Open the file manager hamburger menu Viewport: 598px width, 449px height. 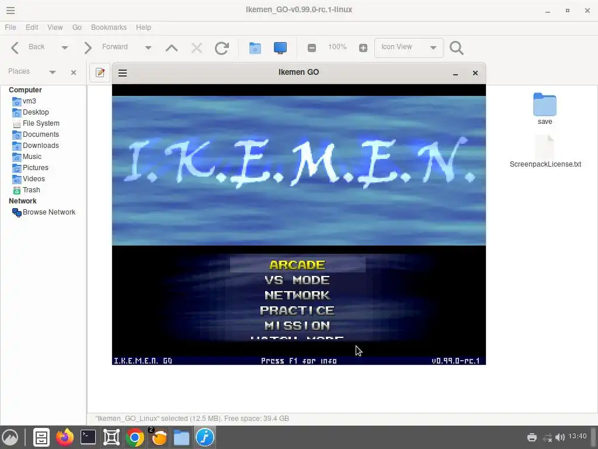tap(11, 11)
